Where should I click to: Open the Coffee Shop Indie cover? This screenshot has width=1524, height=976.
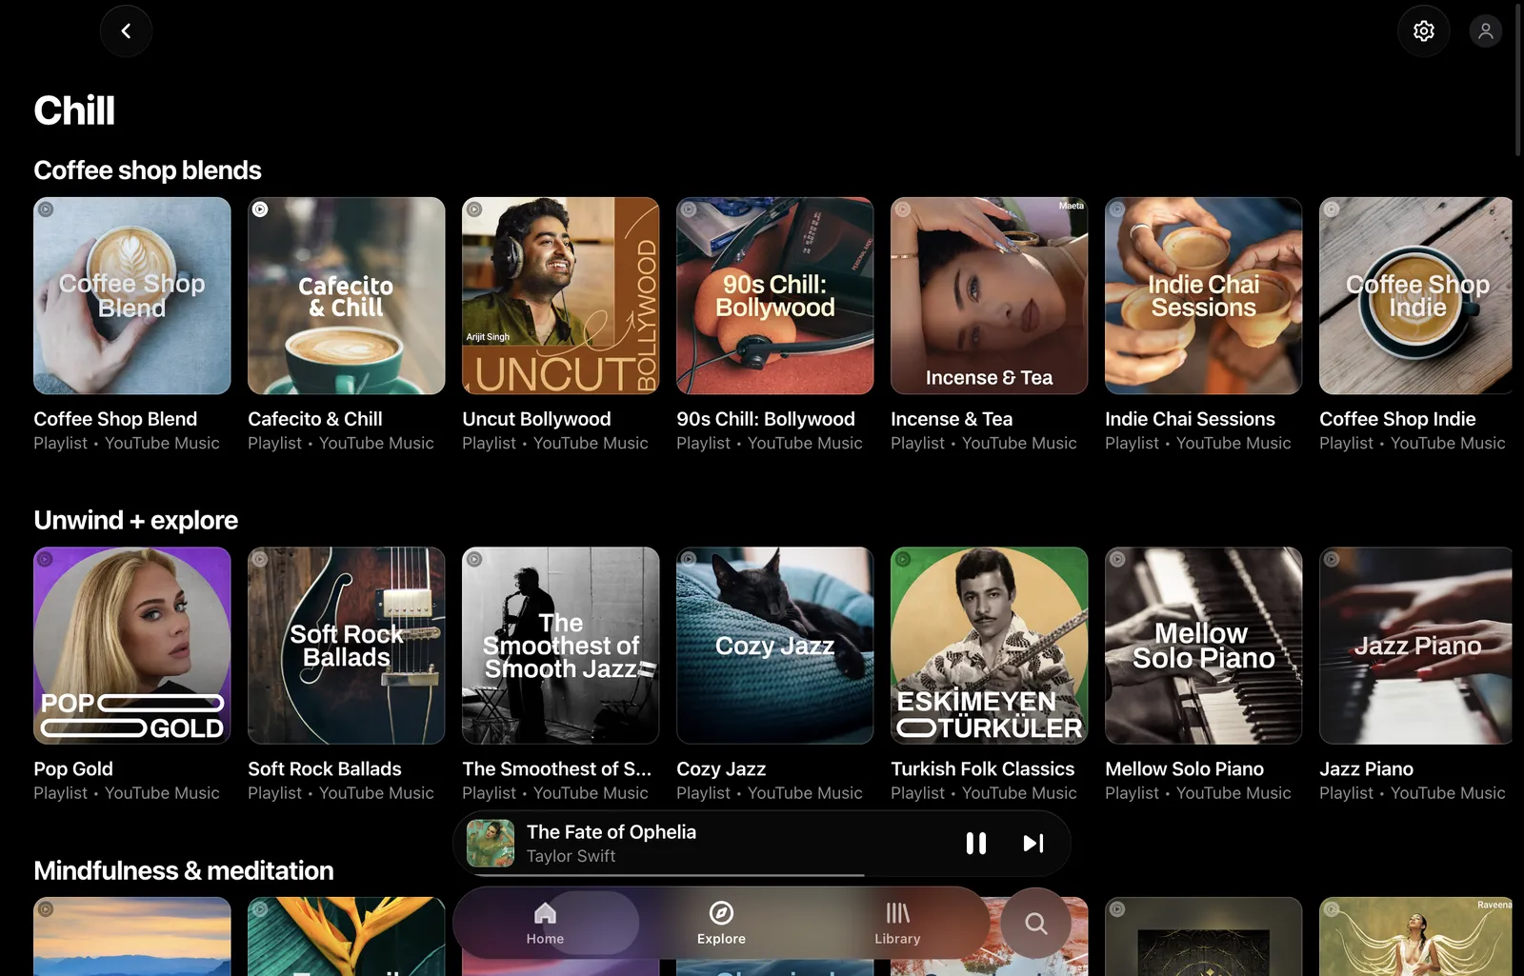(x=1416, y=296)
